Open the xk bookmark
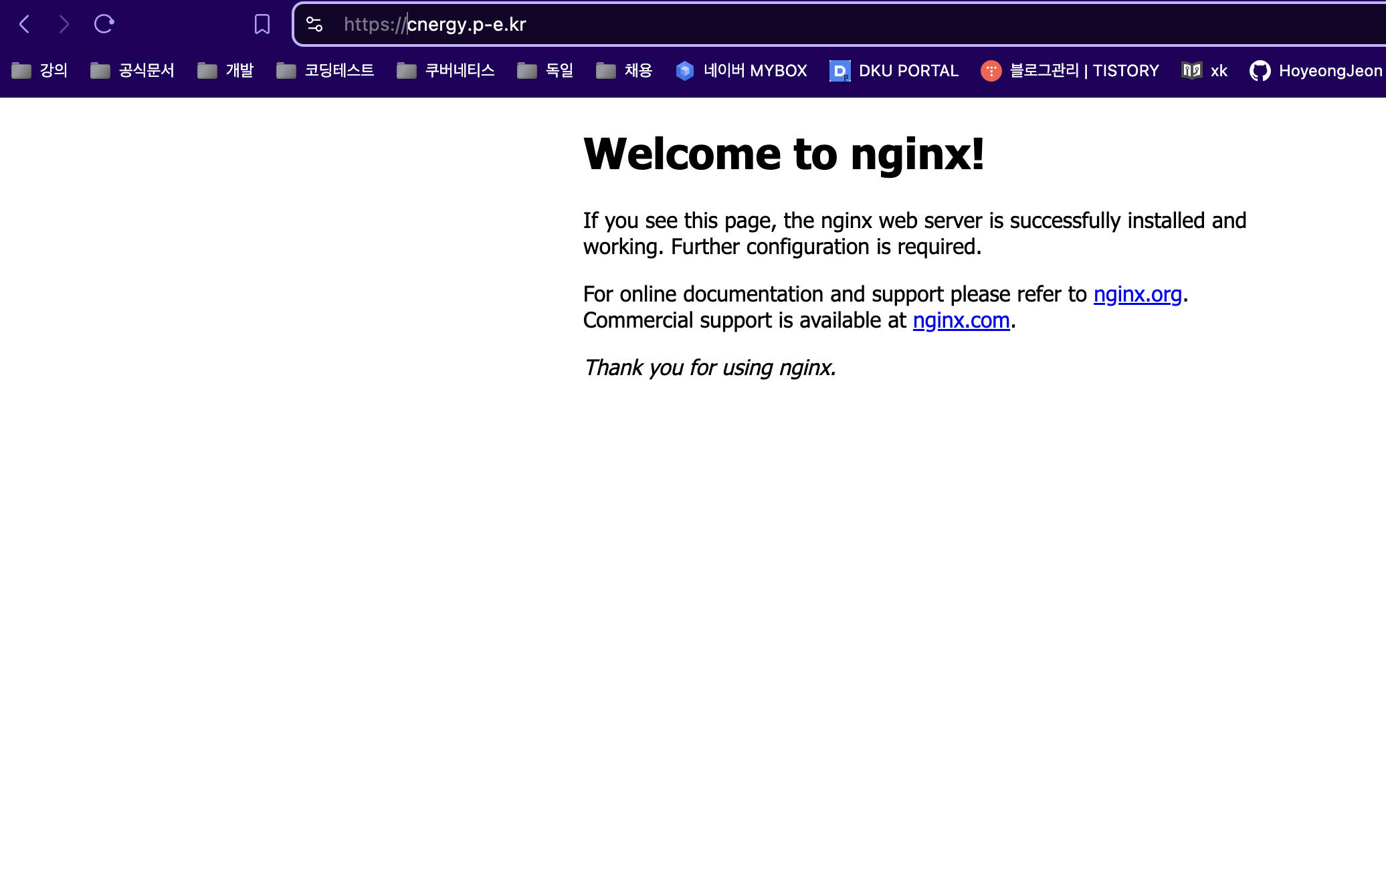This screenshot has width=1386, height=892. [x=1205, y=71]
